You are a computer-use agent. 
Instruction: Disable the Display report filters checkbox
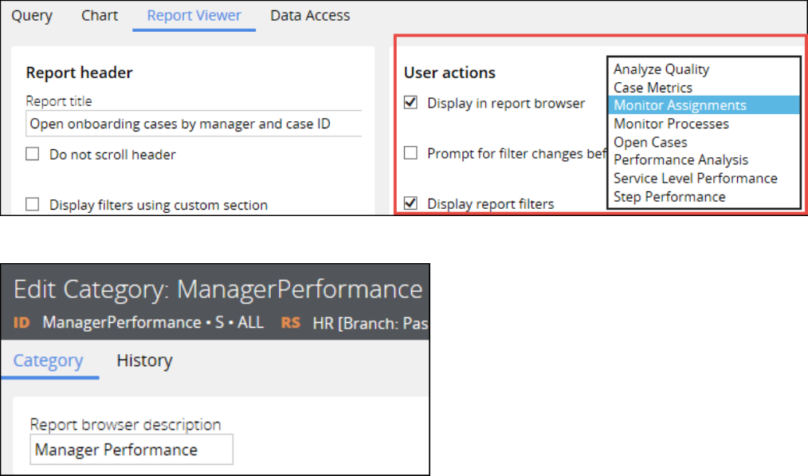click(x=411, y=203)
